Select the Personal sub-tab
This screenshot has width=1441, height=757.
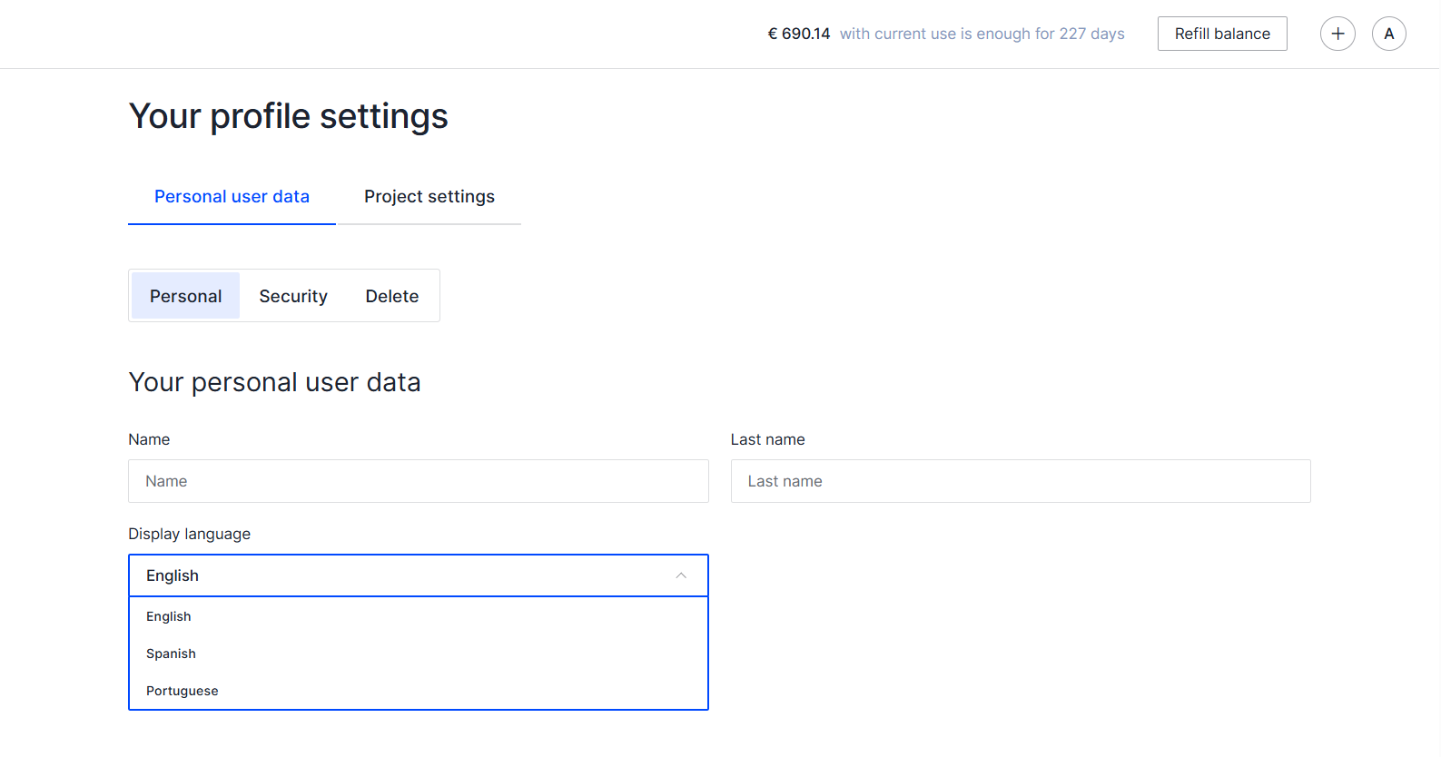[x=185, y=296]
